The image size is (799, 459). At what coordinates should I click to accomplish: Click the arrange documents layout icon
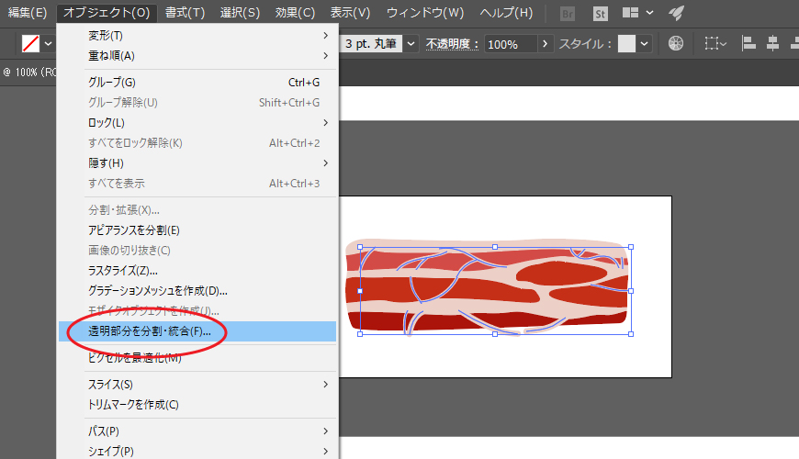pos(631,13)
